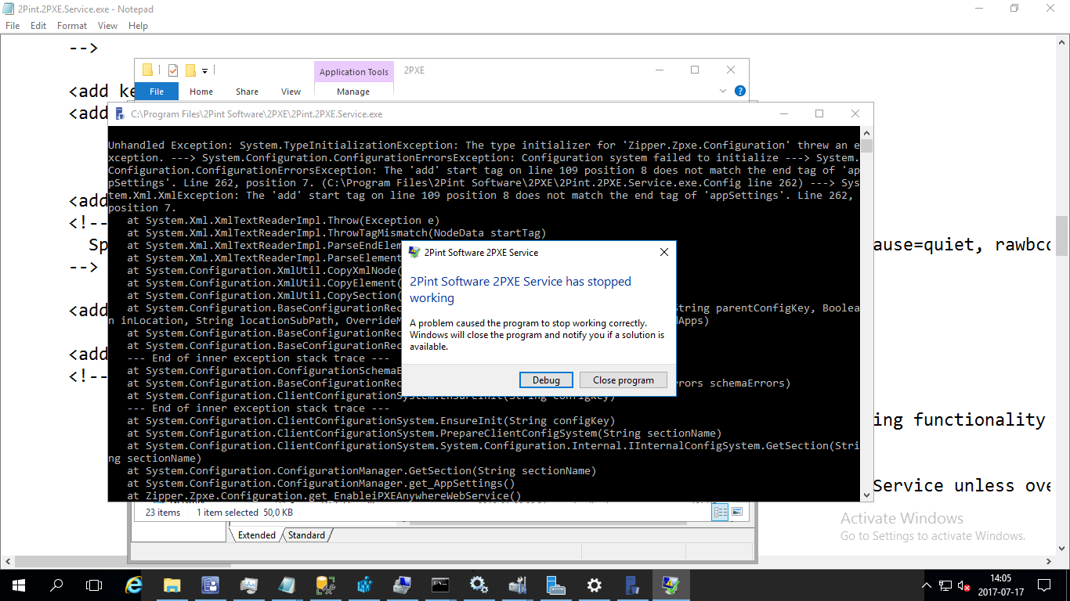This screenshot has width=1070, height=601.
Task: Open blue cubes application taskbar icon
Action: tap(364, 585)
